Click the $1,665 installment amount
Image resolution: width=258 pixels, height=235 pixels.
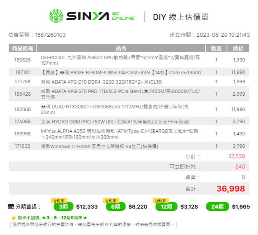(x=241, y=207)
